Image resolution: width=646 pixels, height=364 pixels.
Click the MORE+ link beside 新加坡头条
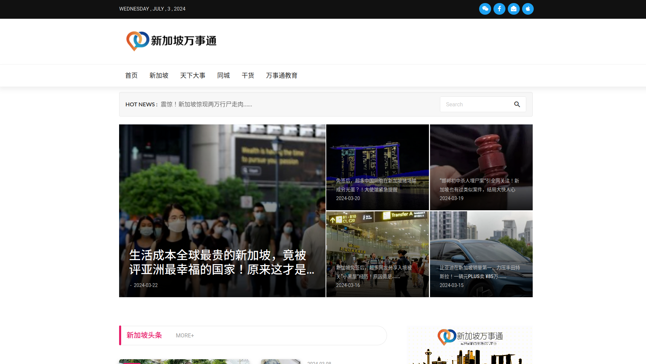click(184, 335)
